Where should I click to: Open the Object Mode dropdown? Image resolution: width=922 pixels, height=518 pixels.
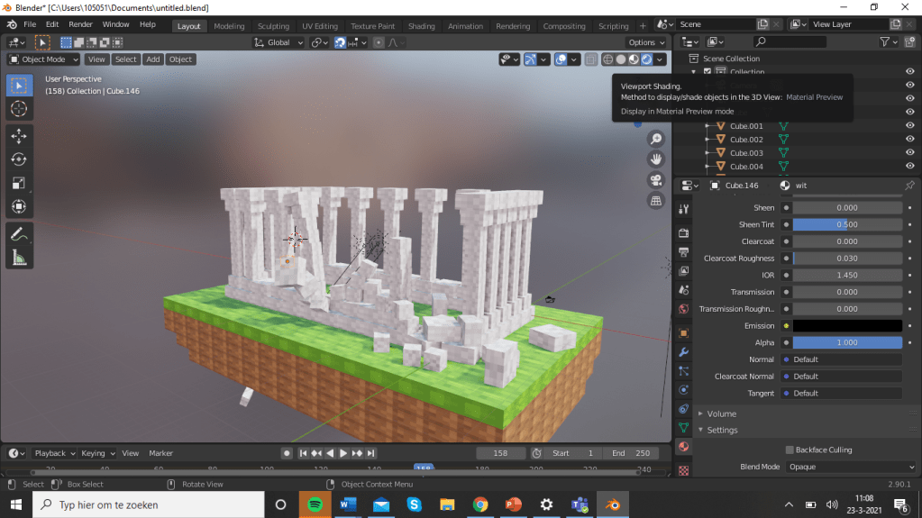point(43,59)
